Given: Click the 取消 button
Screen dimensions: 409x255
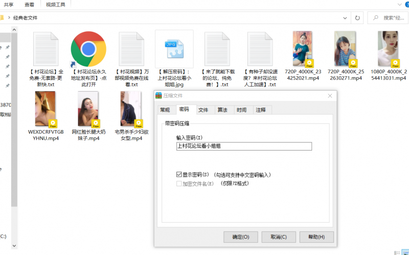Looking at the screenshot, I should [x=278, y=237].
